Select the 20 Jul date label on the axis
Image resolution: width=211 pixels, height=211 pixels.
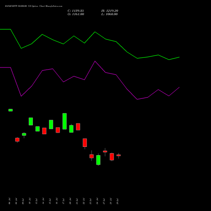pyautogui.click(x=70, y=201)
